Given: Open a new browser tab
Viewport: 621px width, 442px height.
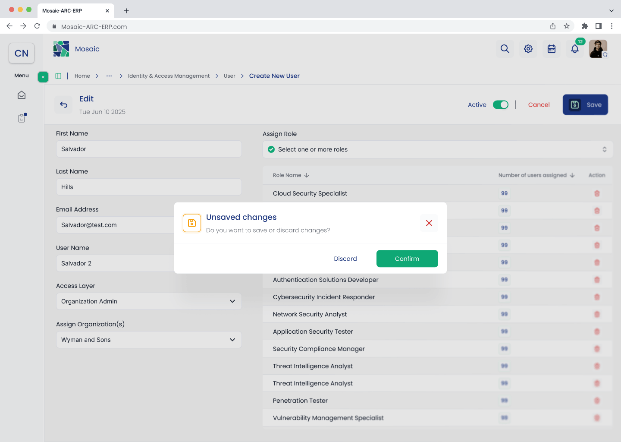Looking at the screenshot, I should [x=126, y=11].
